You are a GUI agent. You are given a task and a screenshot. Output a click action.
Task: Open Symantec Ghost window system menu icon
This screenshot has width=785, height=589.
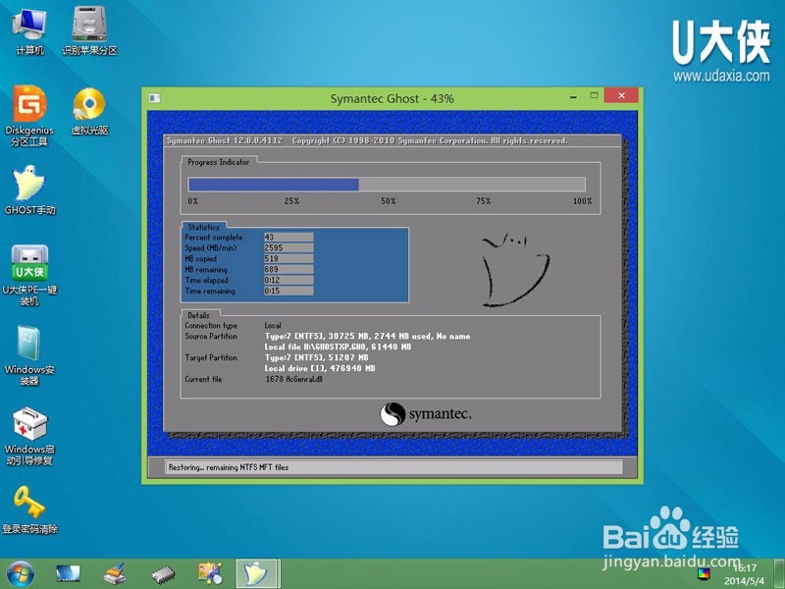154,98
